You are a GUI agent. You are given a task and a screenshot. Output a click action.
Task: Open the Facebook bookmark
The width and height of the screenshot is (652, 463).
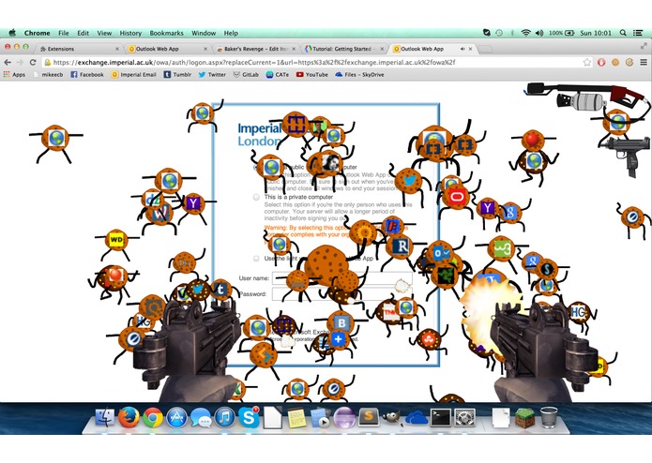pyautogui.click(x=87, y=75)
